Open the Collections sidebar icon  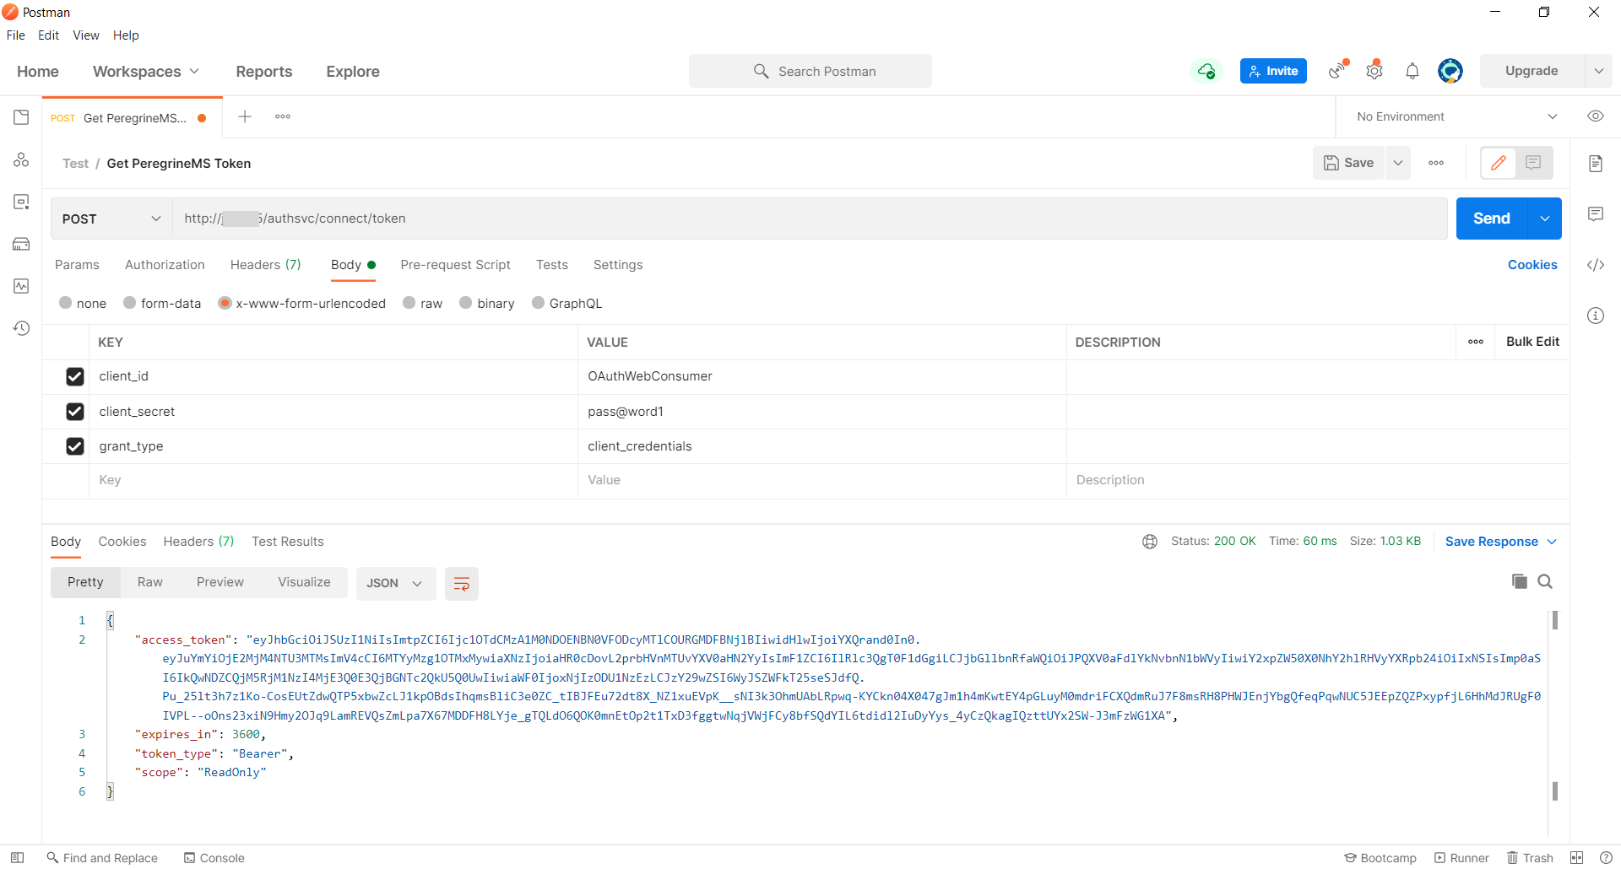click(x=21, y=117)
